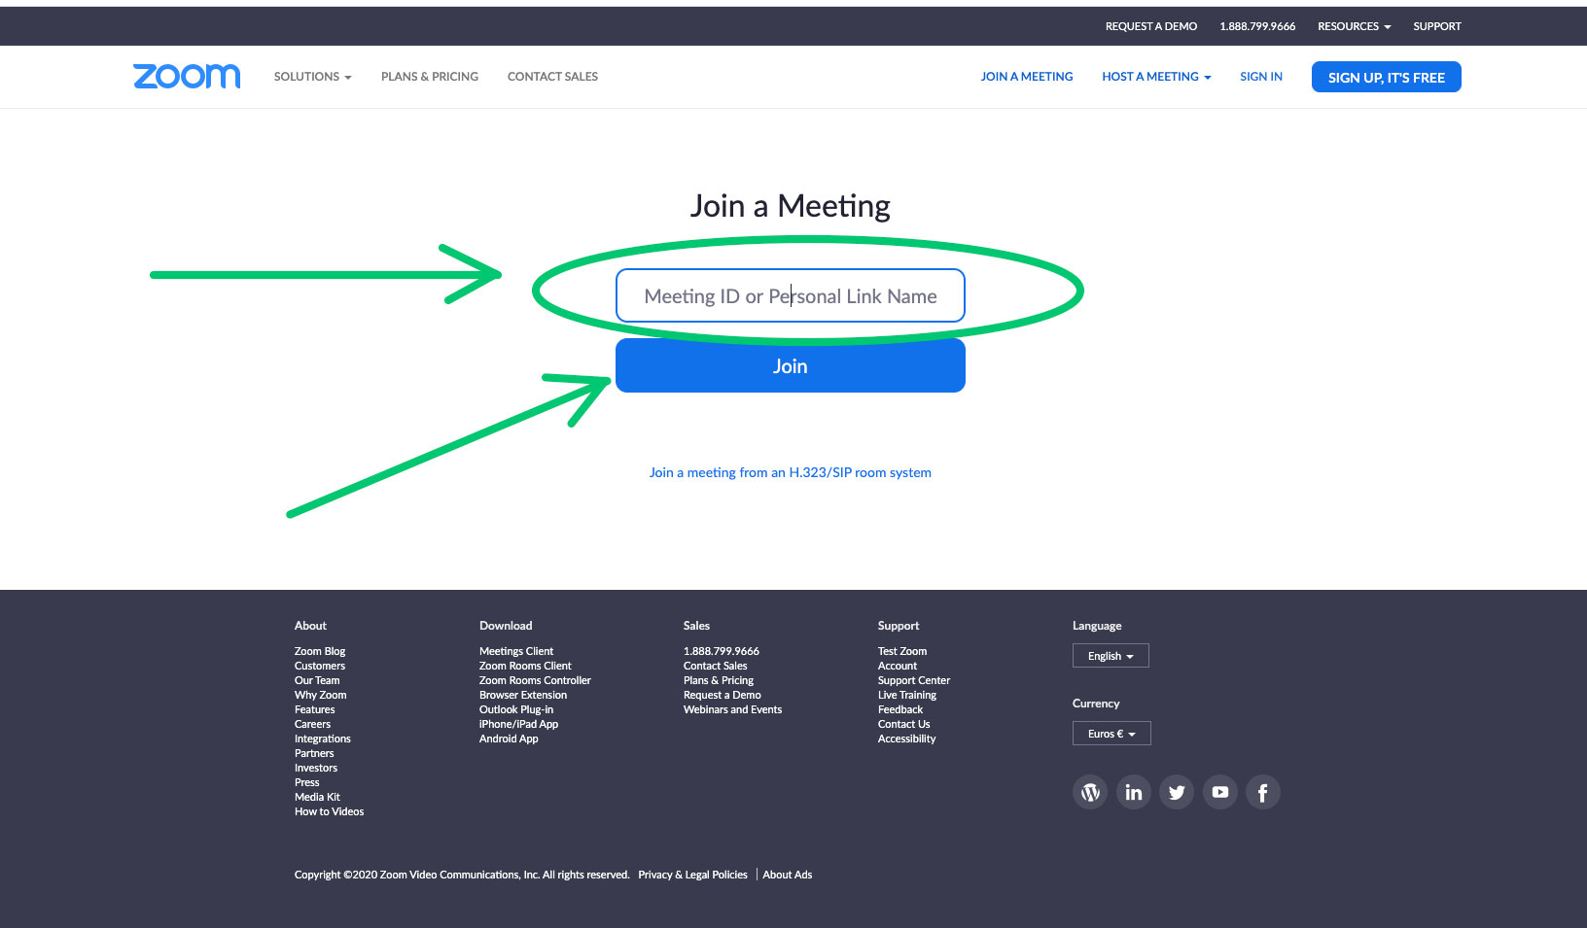
Task: Open Support Center link
Action: click(914, 680)
